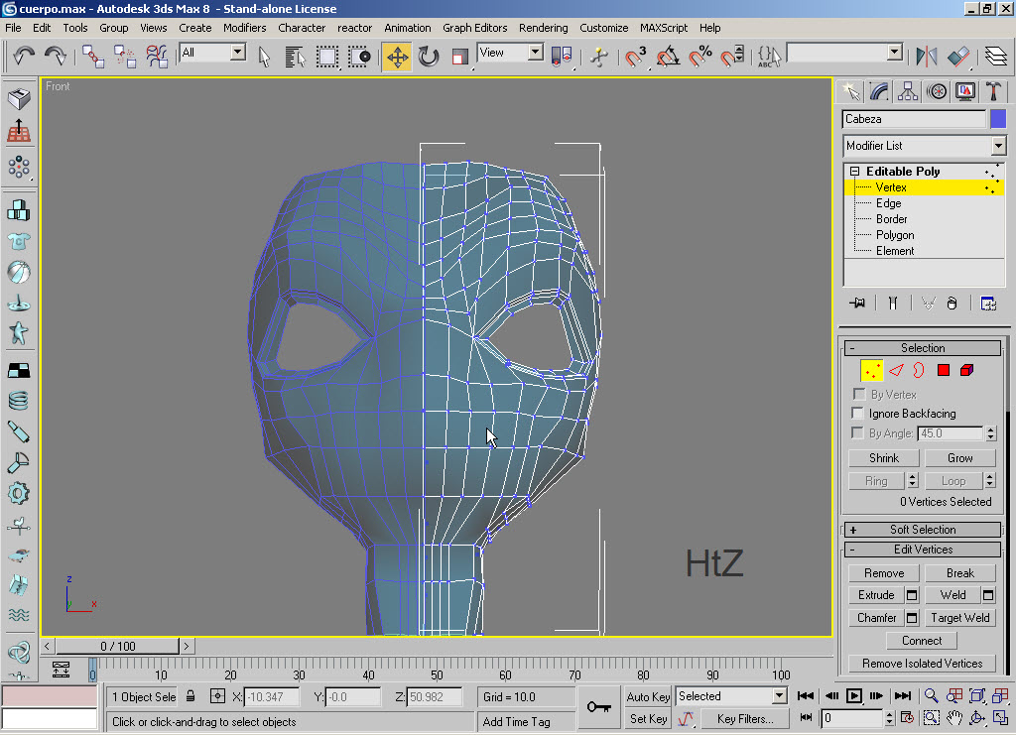Screen dimensions: 1016x735
Task: Open the Modifiers menu
Action: pyautogui.click(x=244, y=28)
